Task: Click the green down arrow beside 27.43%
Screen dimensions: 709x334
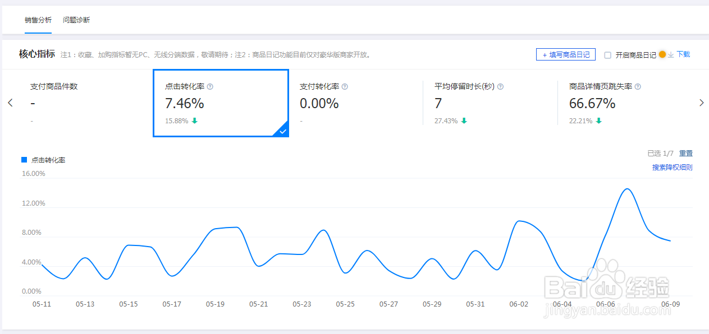Action: (x=464, y=120)
